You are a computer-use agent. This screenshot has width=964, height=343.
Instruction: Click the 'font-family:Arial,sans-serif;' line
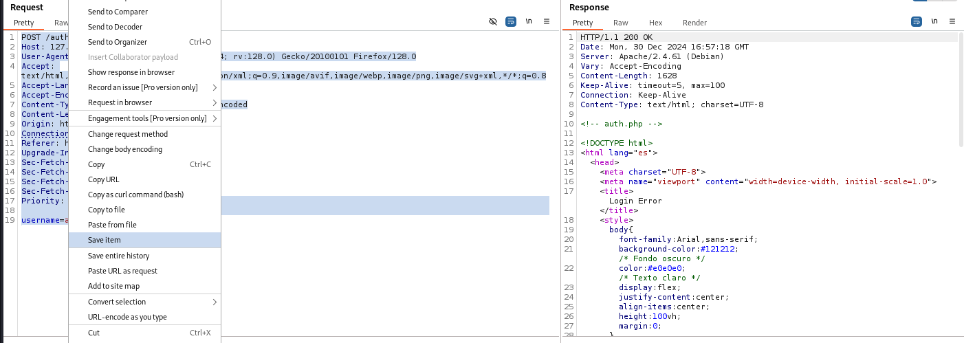pos(688,239)
